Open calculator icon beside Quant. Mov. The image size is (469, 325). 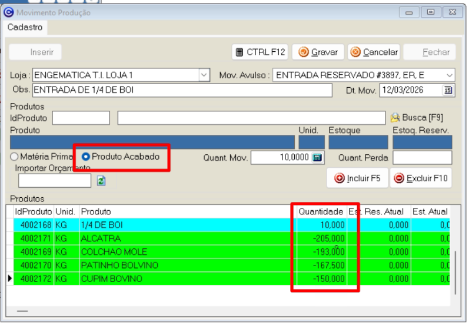click(x=317, y=158)
